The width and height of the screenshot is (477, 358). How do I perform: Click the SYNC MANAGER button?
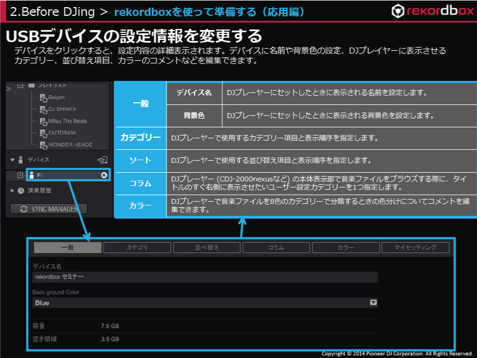[49, 209]
